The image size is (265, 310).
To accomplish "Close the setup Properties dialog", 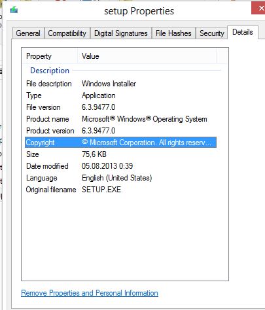I will pos(259,9).
